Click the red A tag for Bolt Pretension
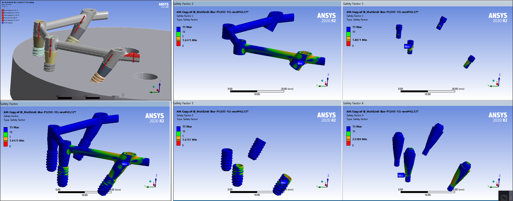513x201 pixels. pyautogui.click(x=3, y=10)
